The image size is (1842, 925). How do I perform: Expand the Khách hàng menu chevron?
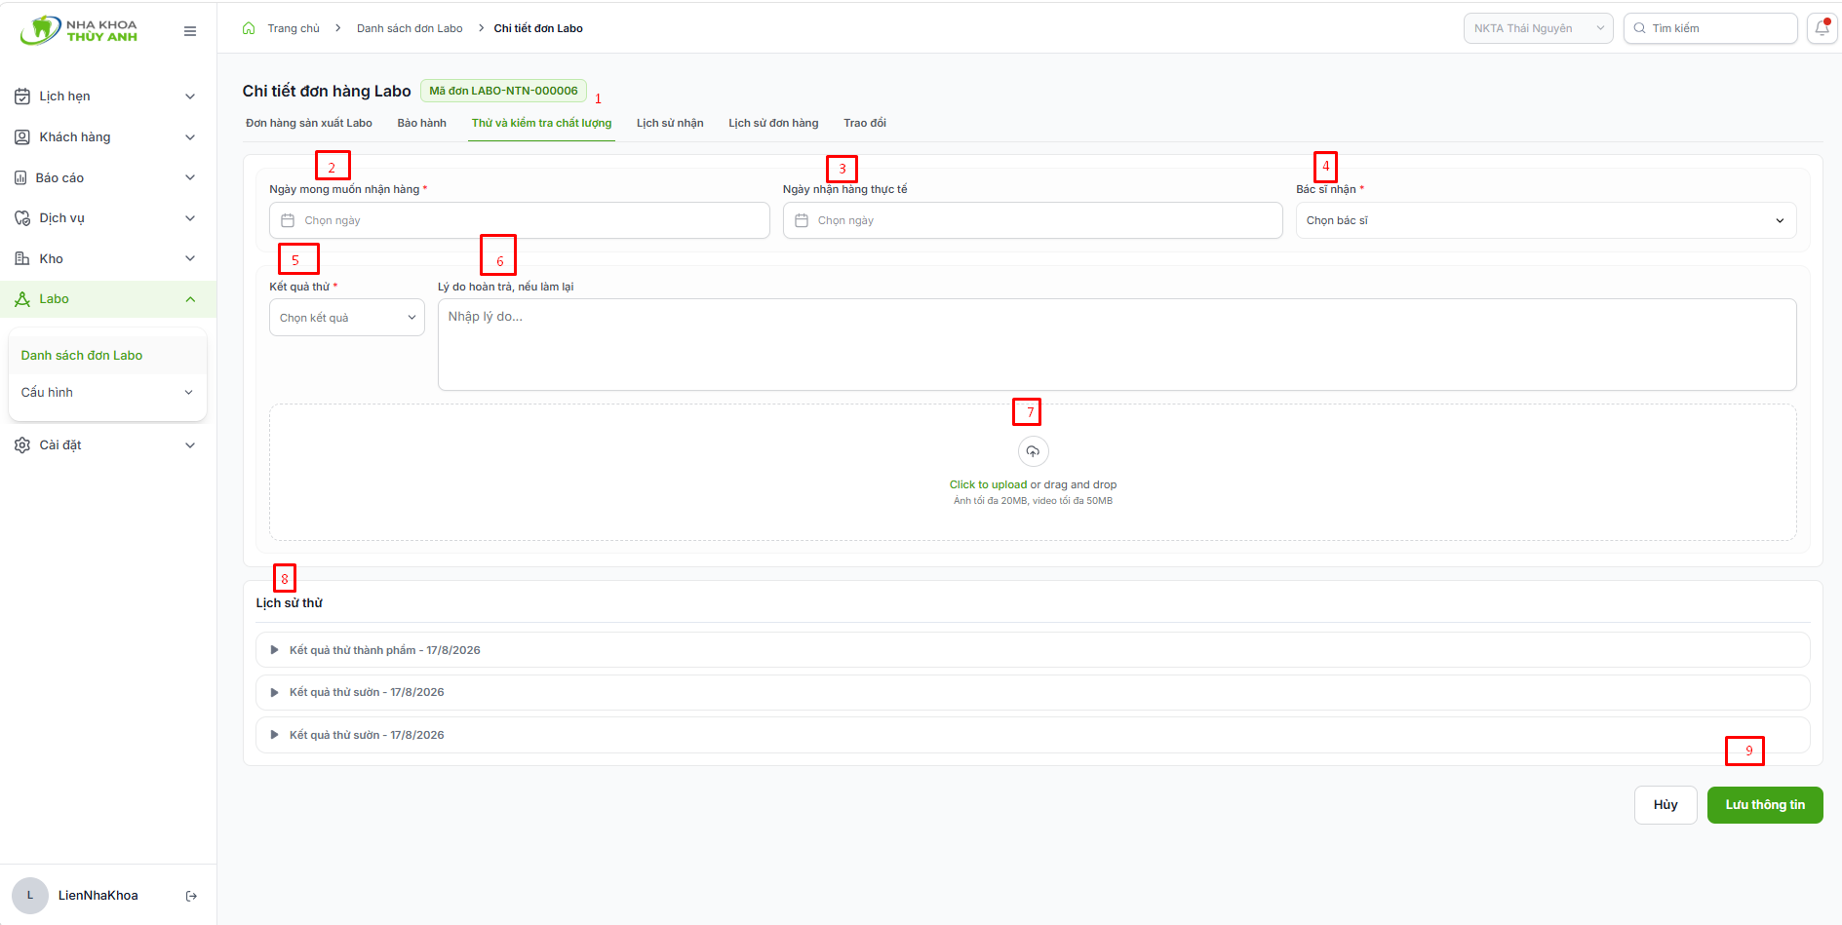[190, 137]
